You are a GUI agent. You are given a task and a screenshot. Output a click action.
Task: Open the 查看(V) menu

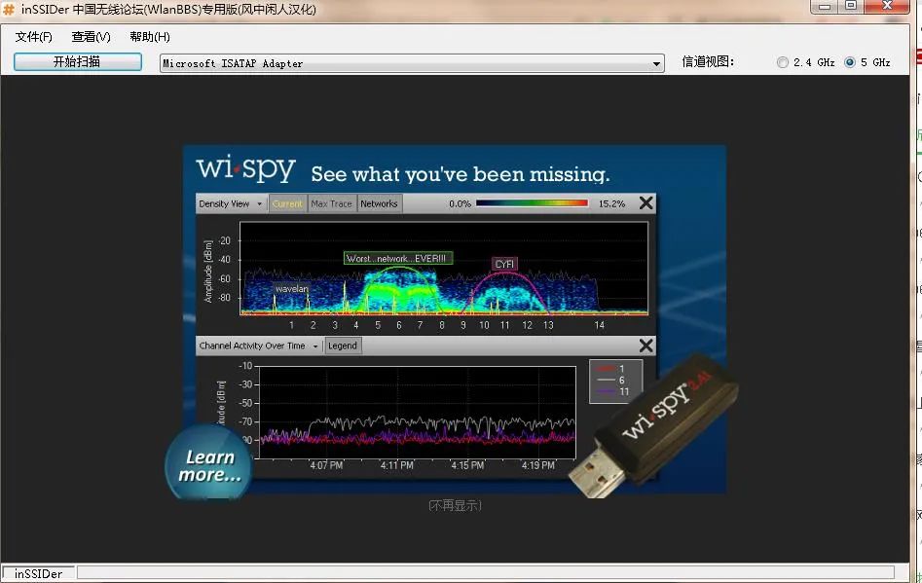click(x=92, y=37)
